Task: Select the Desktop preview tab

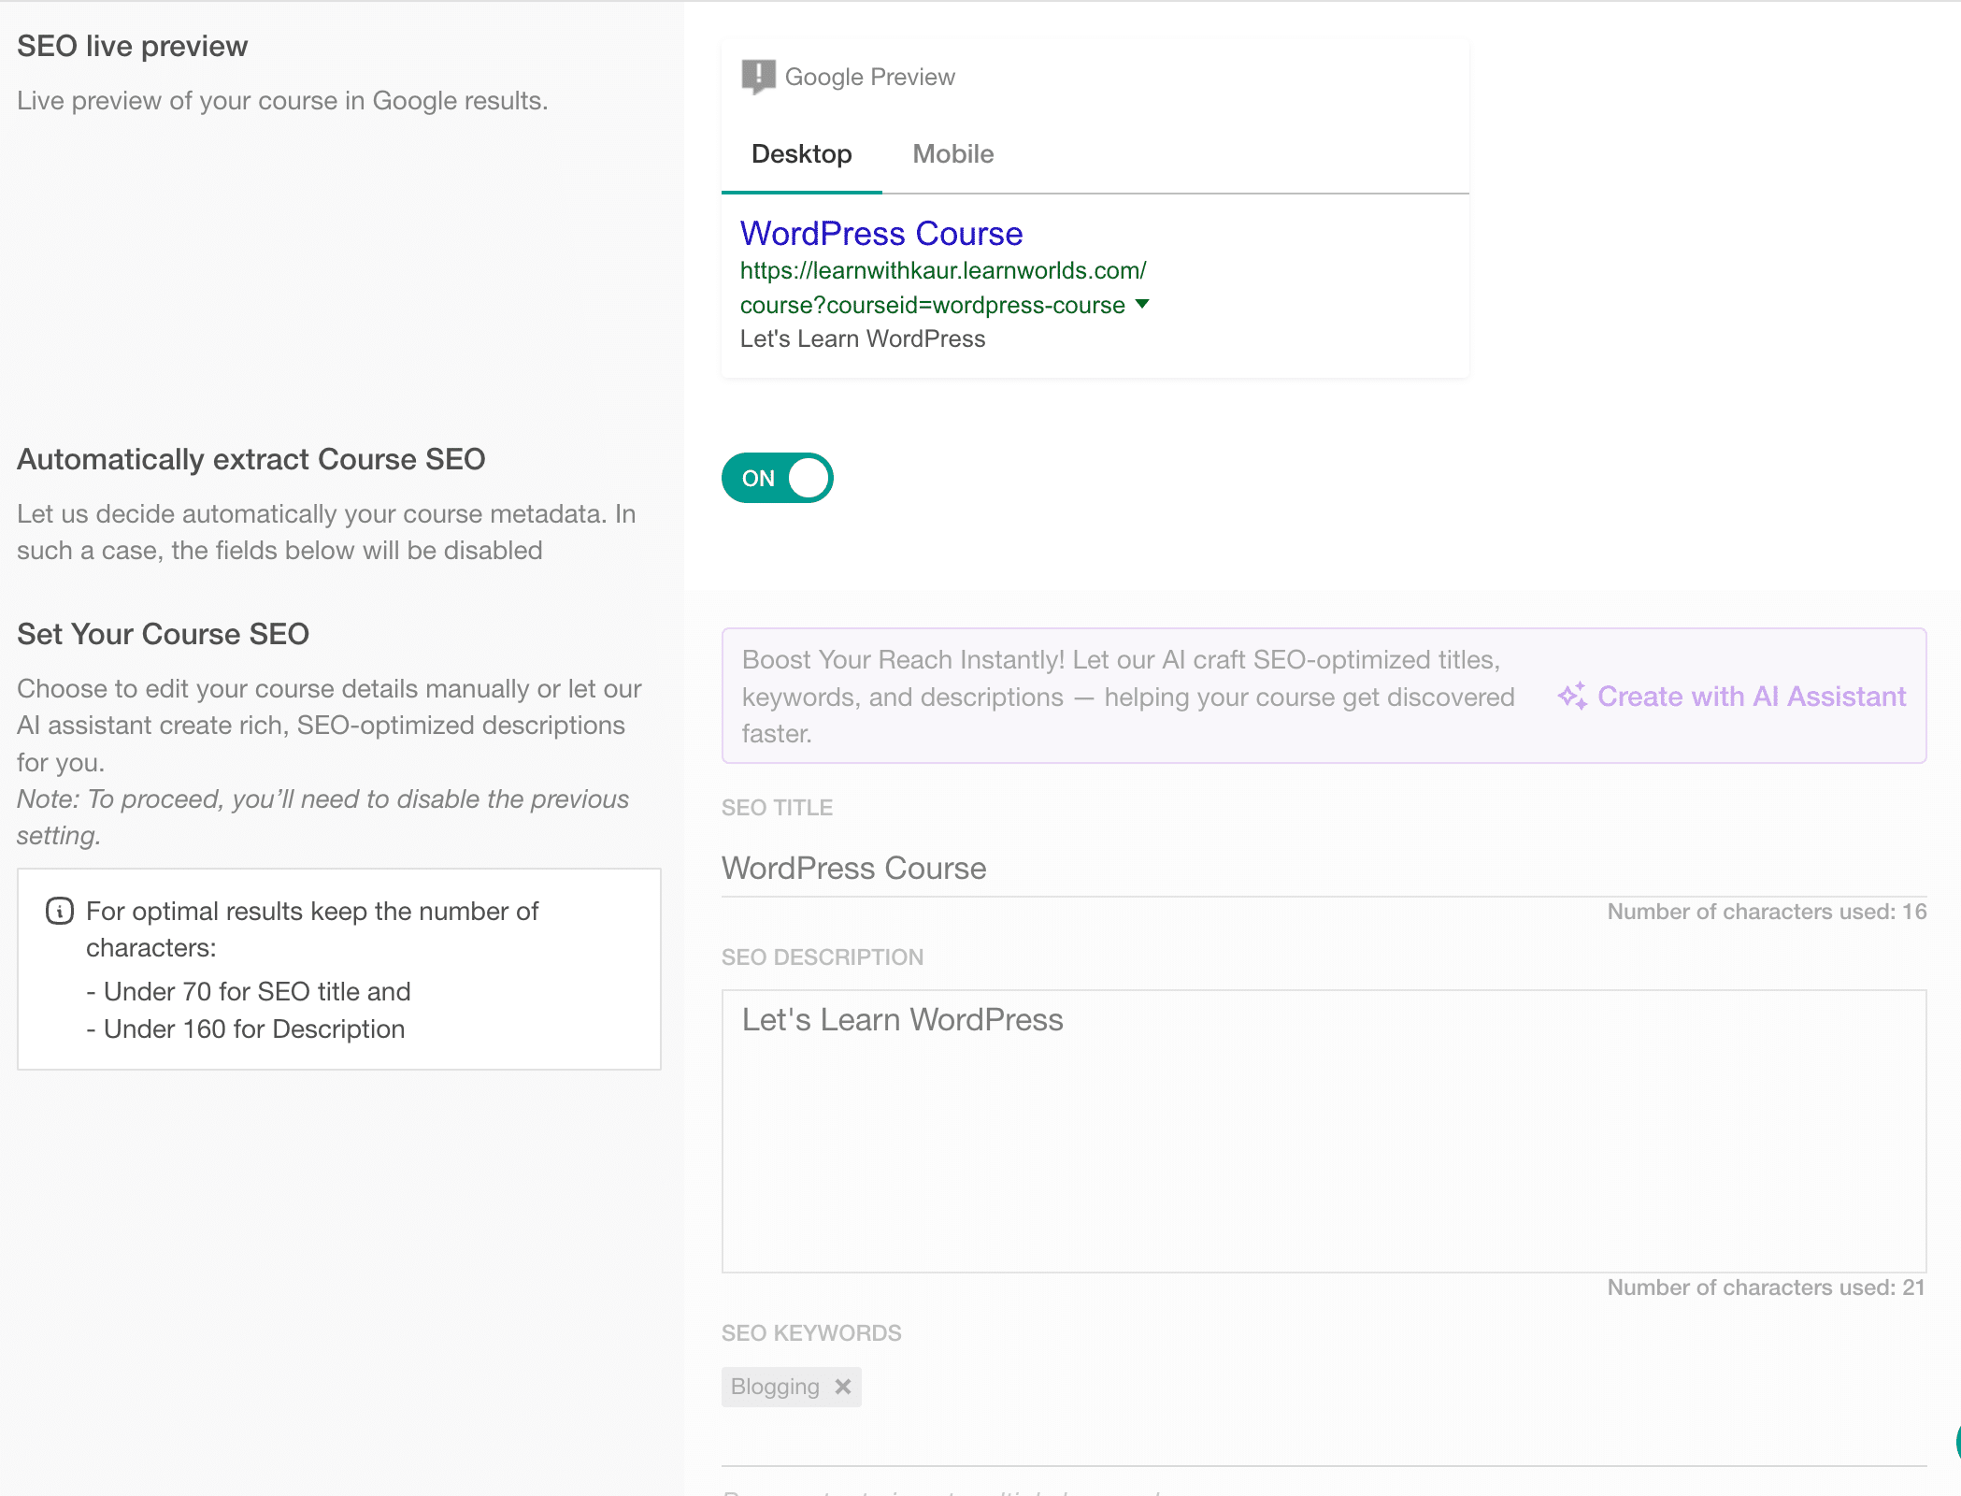Action: point(801,153)
